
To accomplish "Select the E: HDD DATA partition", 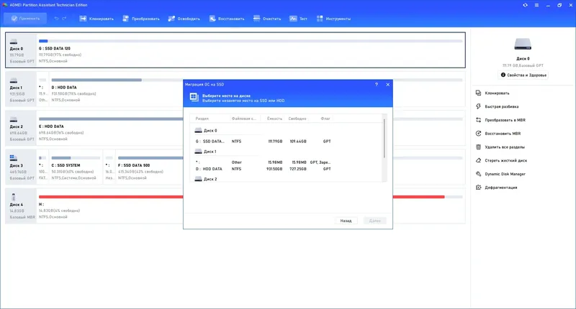I will (111, 129).
